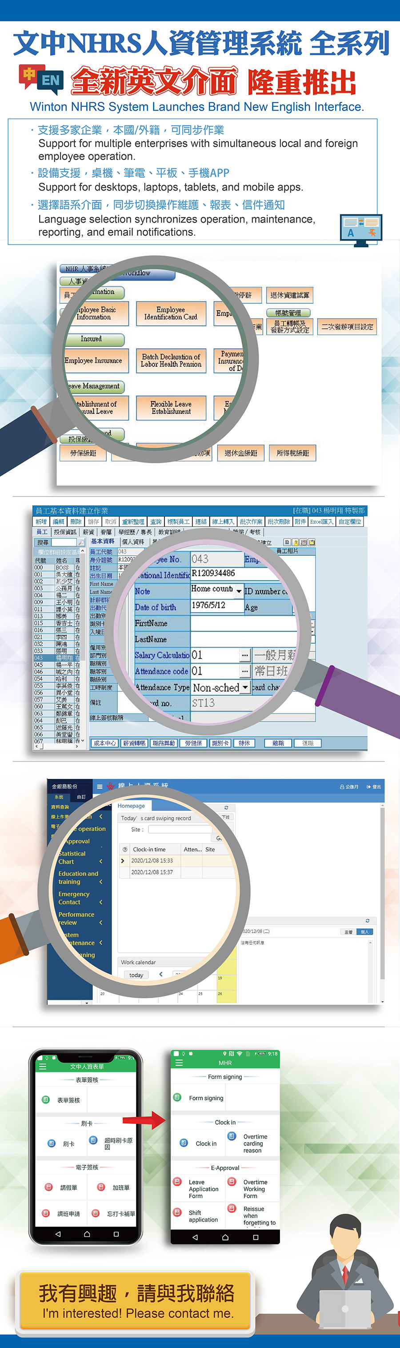Click the 成本中心 button
Image resolution: width=400 pixels, height=1348 pixels.
104,743
